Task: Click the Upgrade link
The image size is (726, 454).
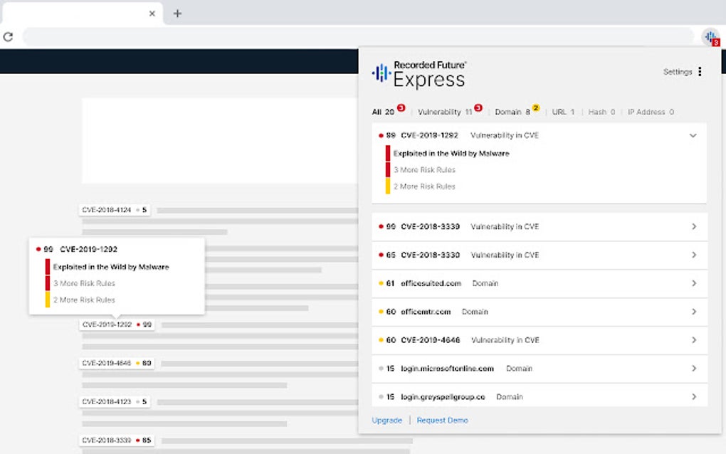Action: coord(386,420)
